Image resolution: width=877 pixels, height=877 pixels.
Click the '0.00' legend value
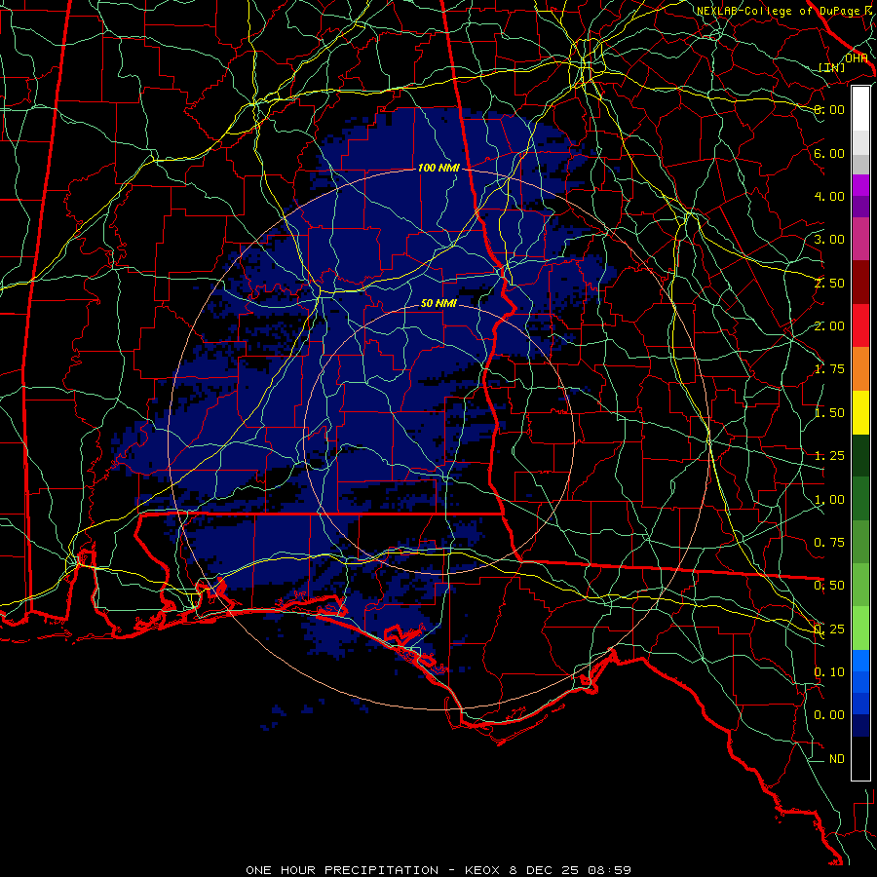[829, 715]
